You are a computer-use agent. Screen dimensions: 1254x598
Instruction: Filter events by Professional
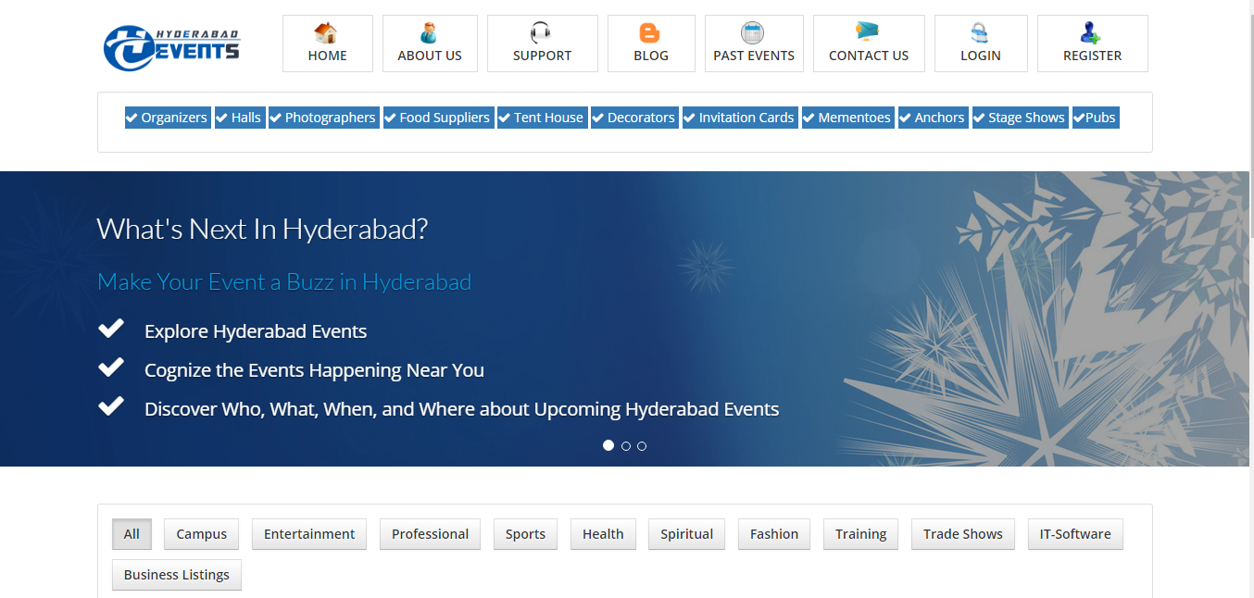[x=431, y=534]
